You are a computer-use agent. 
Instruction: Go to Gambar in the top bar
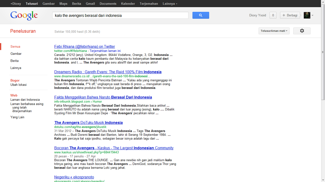49,4
